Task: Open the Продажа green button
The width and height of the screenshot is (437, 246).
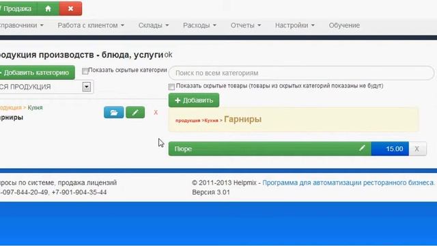Action: click(18, 9)
